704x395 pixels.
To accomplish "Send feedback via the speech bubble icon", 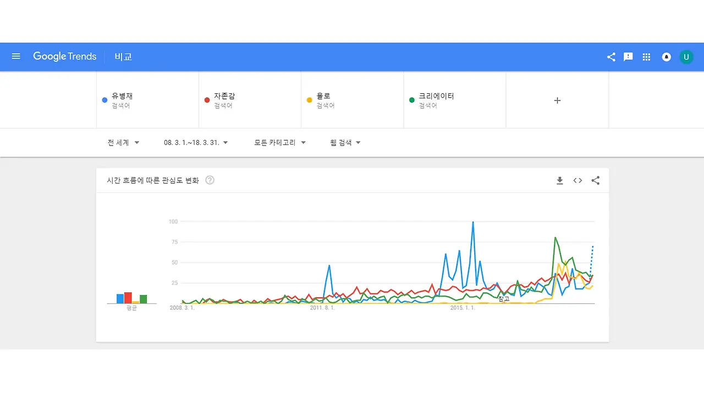I will [628, 57].
